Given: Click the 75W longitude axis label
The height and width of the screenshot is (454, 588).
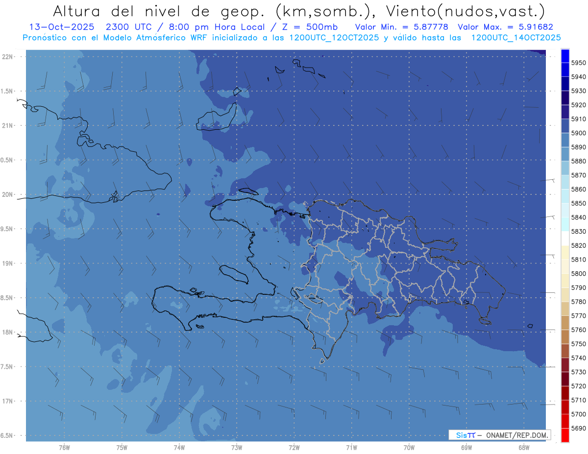Looking at the screenshot, I should pyautogui.click(x=122, y=447).
